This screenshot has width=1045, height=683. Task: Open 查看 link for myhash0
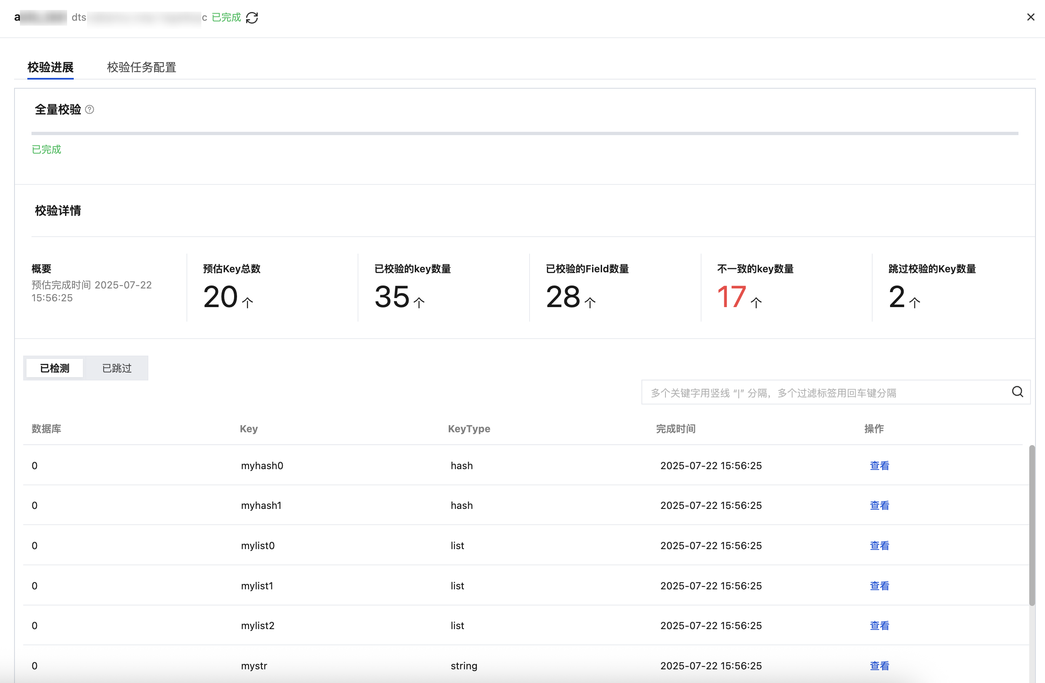(879, 465)
